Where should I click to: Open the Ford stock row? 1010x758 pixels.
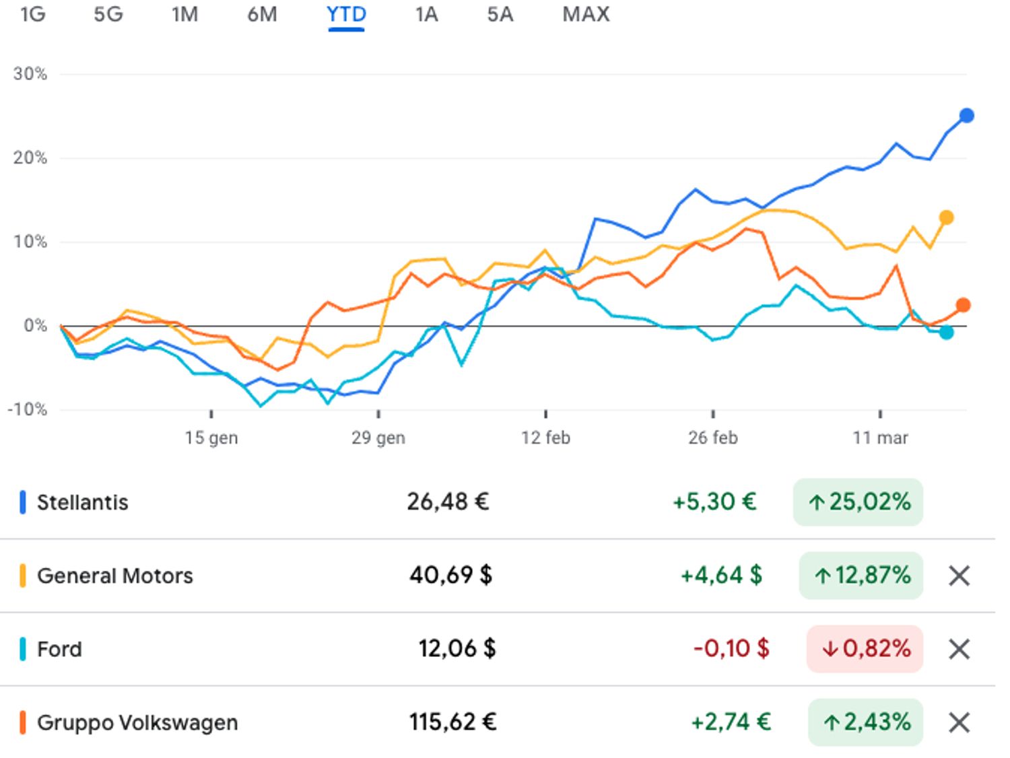498,649
